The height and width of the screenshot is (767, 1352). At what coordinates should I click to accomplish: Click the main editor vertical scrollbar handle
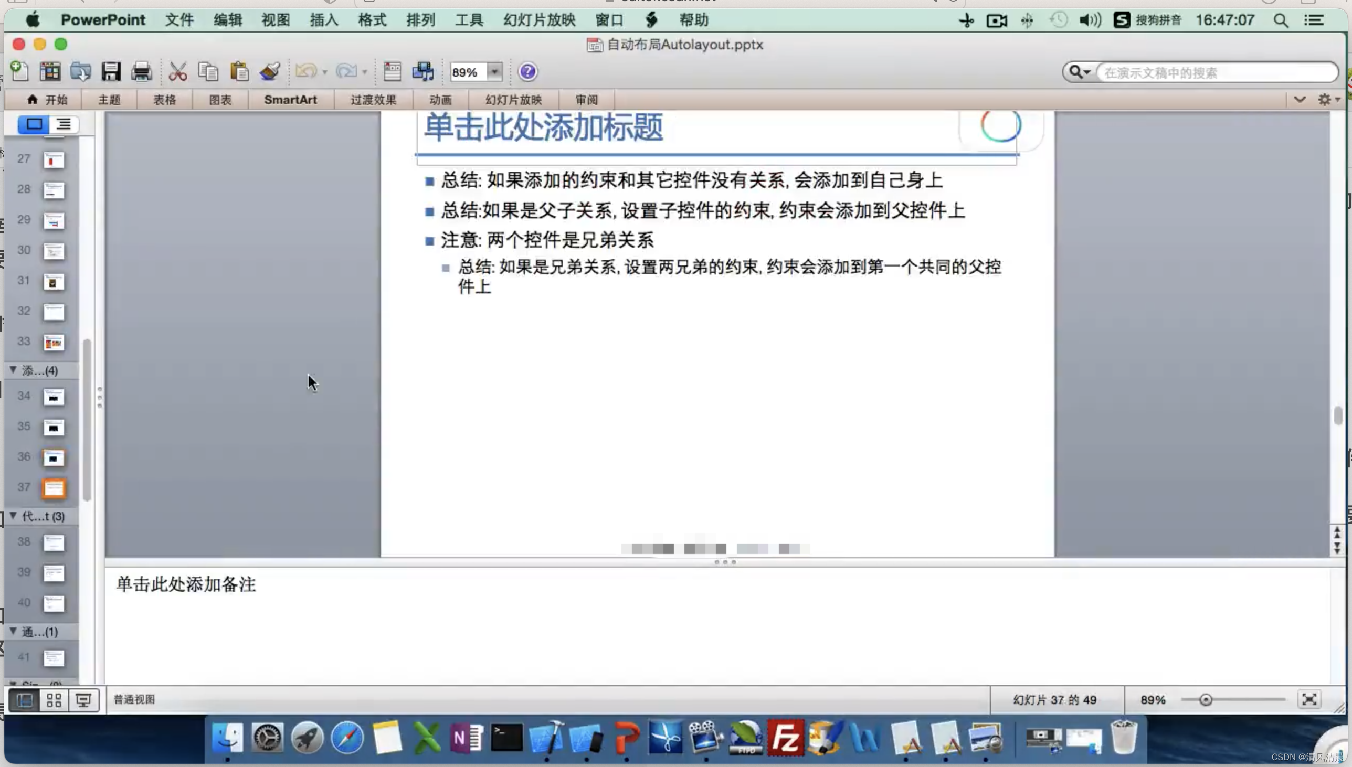coord(1338,415)
